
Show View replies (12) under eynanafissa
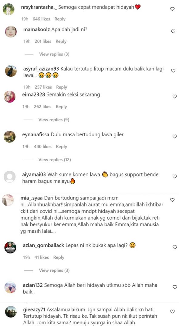55,160
